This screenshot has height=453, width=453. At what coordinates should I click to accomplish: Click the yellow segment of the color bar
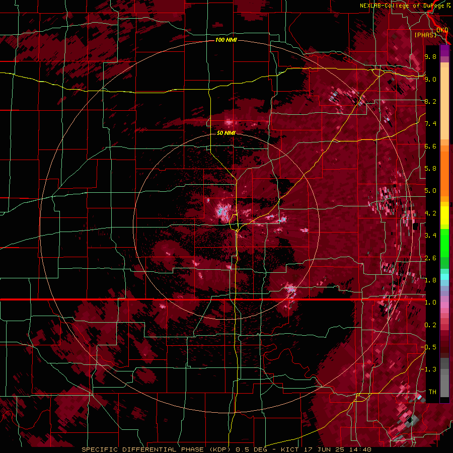point(444,215)
